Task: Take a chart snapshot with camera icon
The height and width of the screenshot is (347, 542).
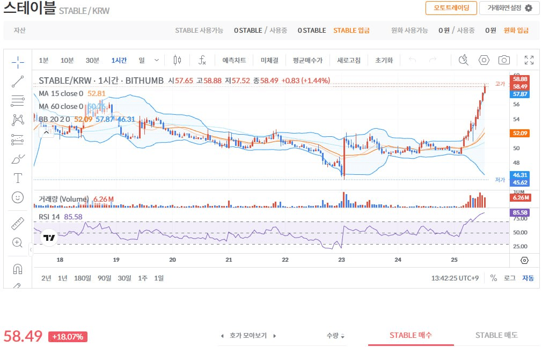Action: (504, 60)
